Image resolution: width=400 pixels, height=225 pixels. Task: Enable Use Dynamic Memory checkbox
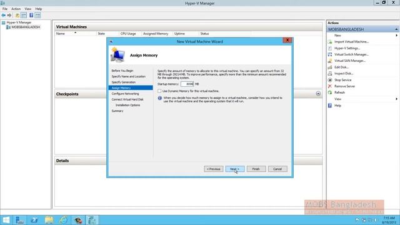click(x=159, y=91)
